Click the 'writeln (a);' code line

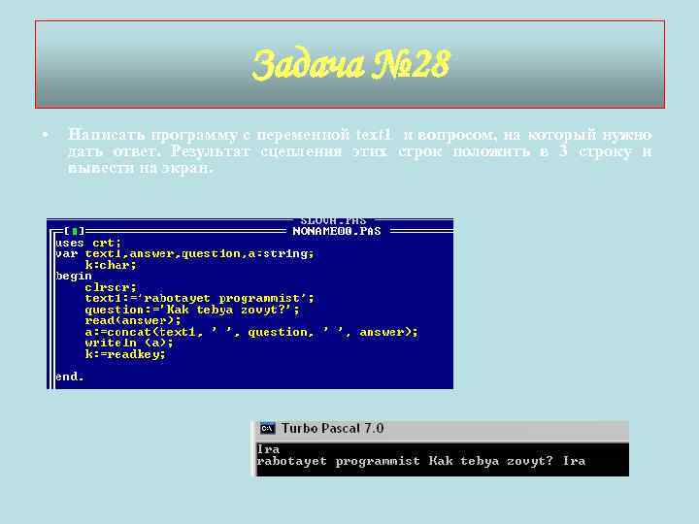(x=129, y=344)
